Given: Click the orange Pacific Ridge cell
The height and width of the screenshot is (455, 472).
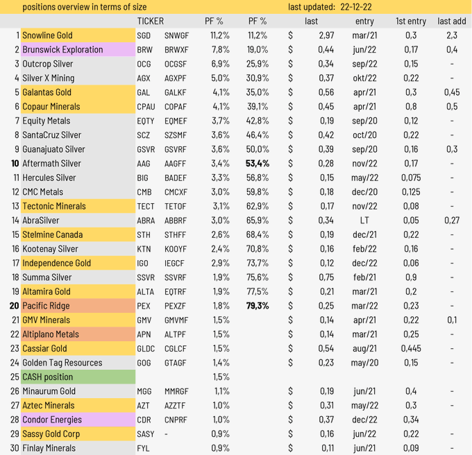Looking at the screenshot, I should click(x=45, y=306).
